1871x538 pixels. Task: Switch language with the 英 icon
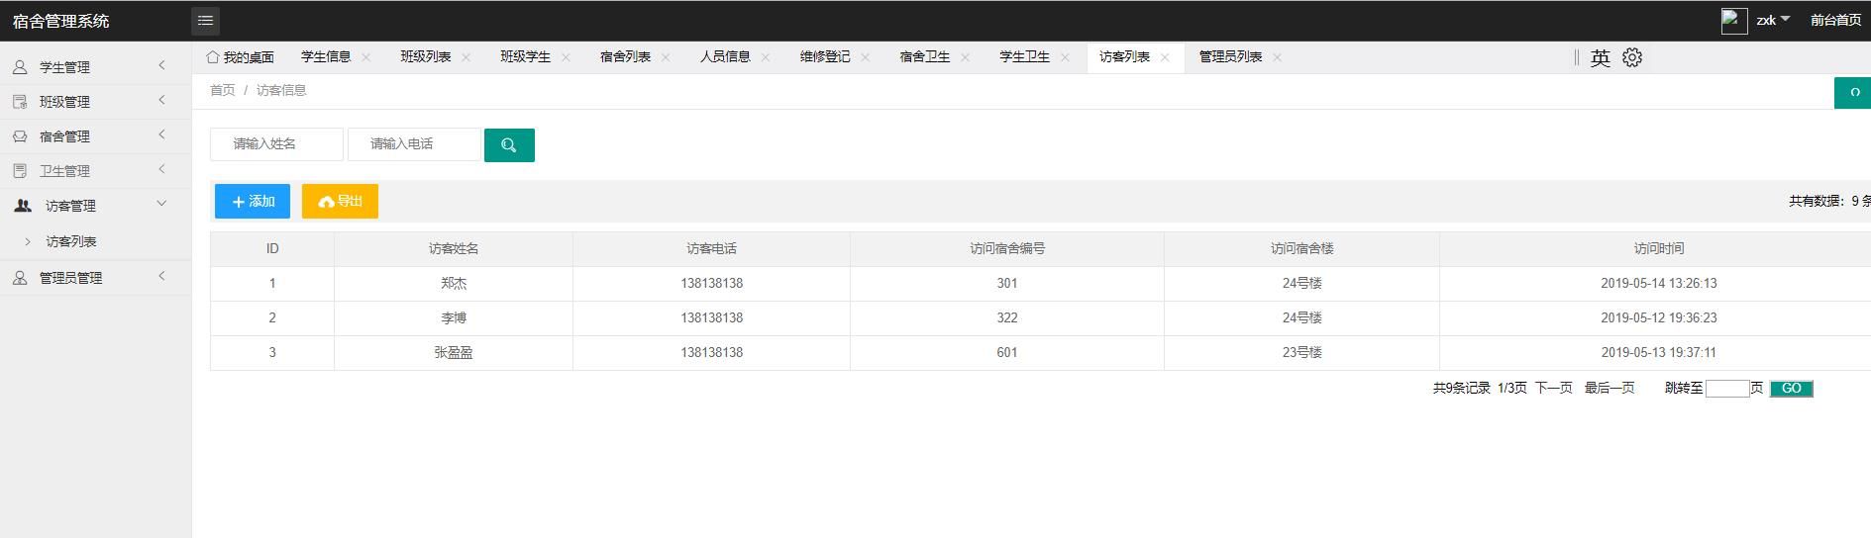1601,58
